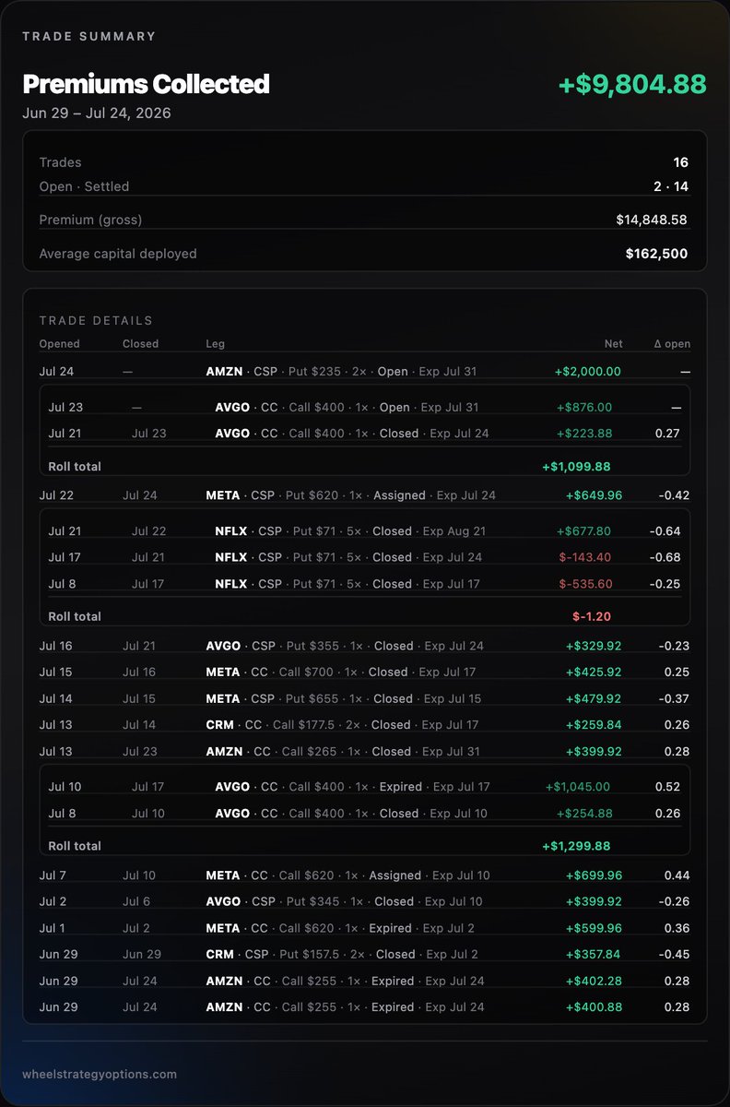Screen dimensions: 730x1107
Task: Click the +$677.80 net value
Action: [x=583, y=530]
